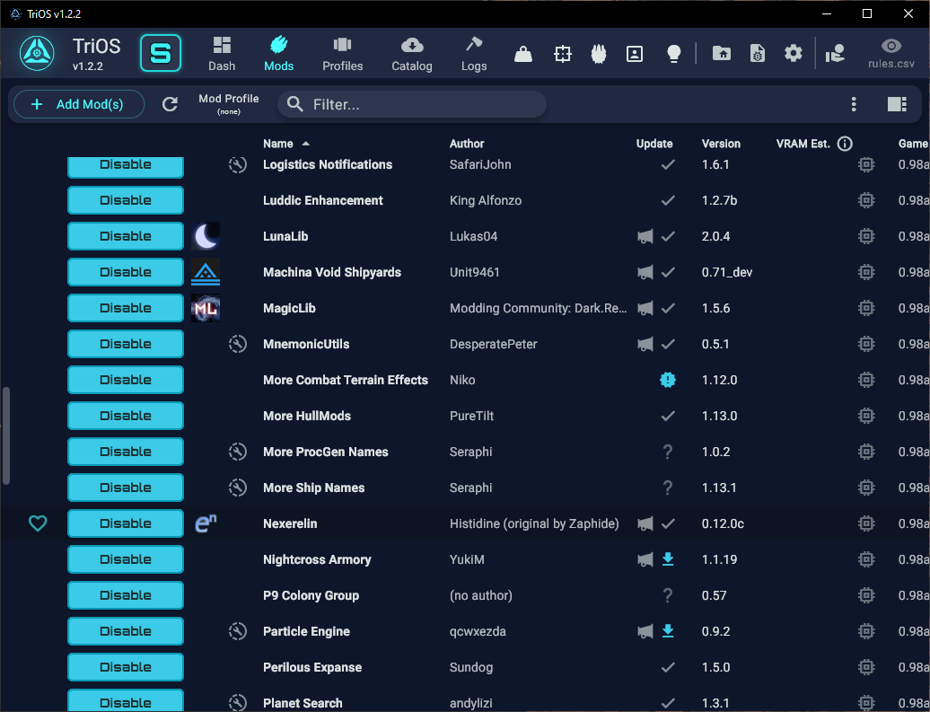Click the VRAM Est. info icon
The height and width of the screenshot is (712, 930).
[845, 144]
